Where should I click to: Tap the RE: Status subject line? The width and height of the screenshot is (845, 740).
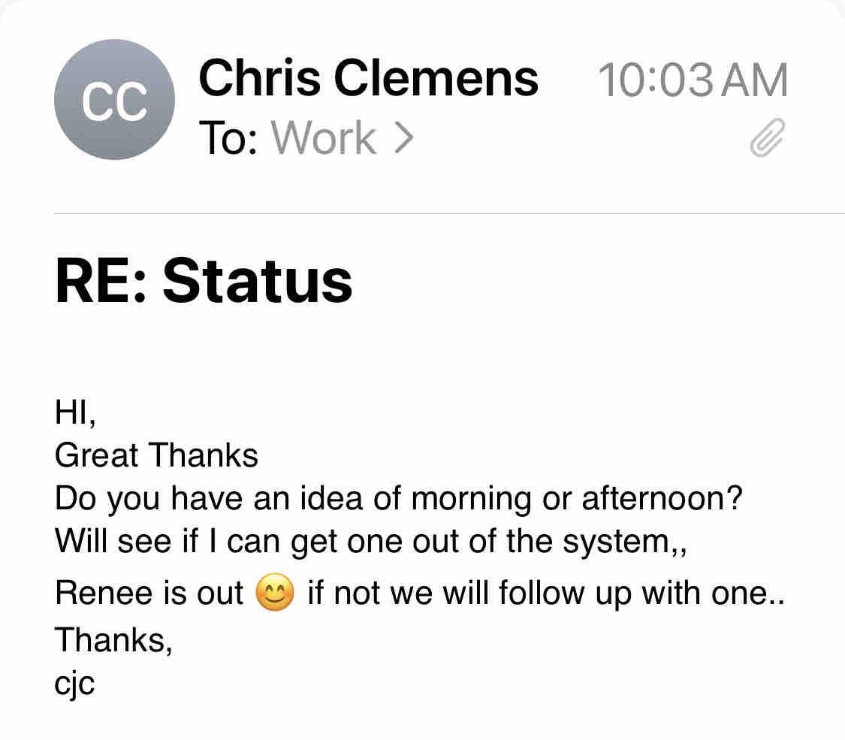204,281
